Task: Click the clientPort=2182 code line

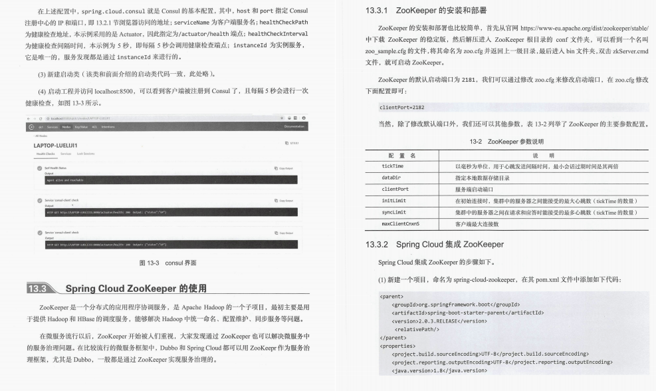Action: pos(402,108)
